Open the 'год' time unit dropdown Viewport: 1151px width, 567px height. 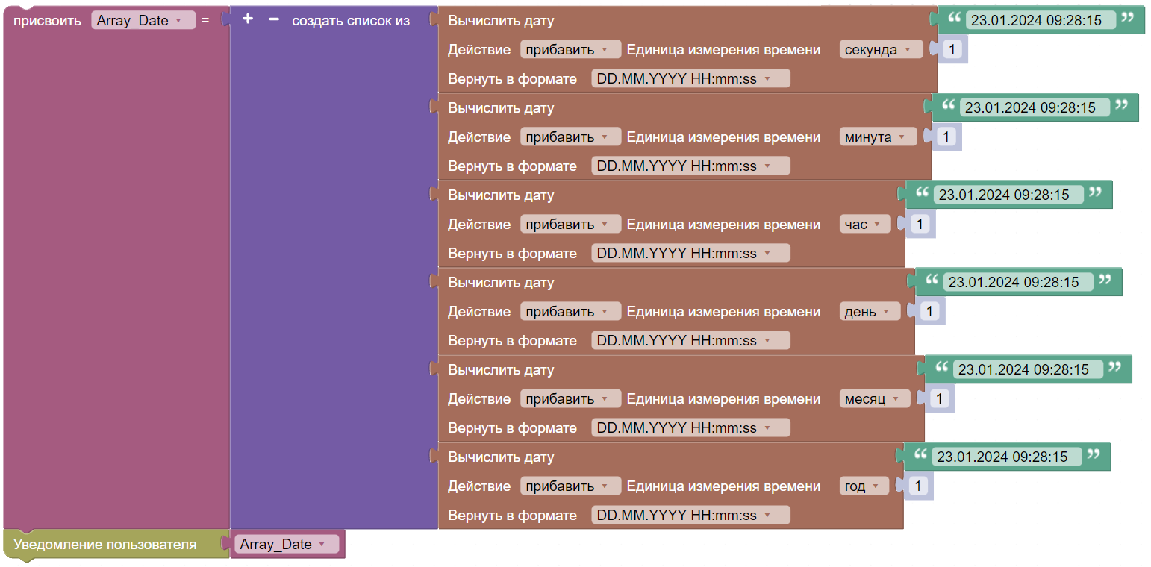[x=864, y=486]
